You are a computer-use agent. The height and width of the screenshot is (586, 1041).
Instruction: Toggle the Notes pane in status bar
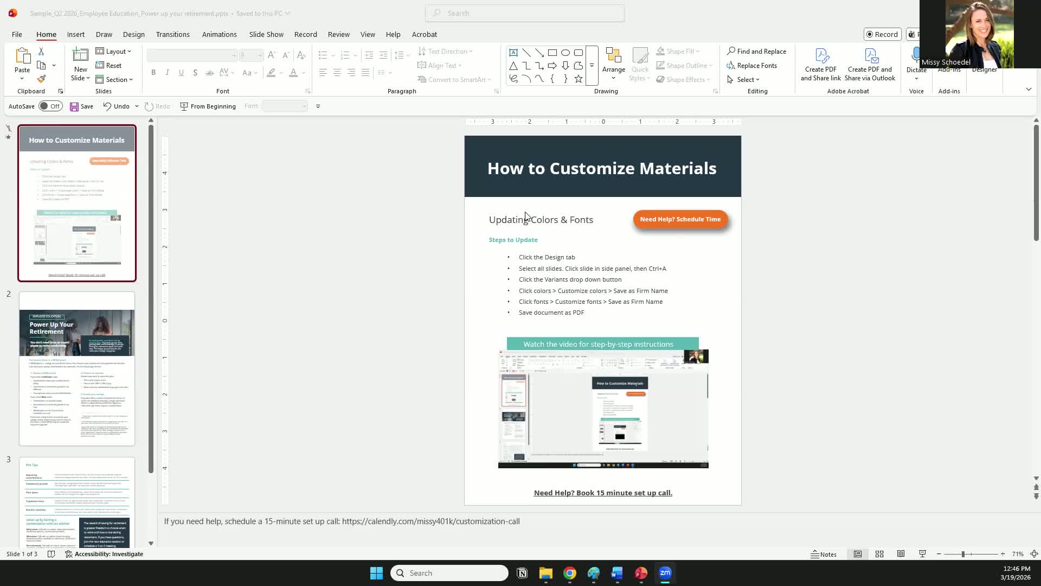coord(824,554)
